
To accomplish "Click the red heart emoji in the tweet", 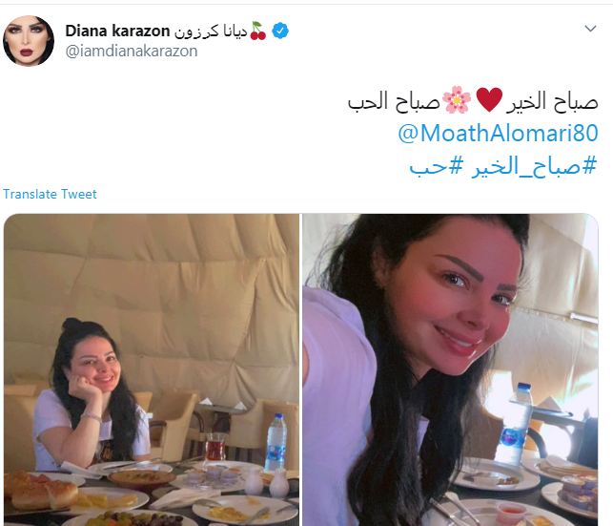I will (489, 100).
